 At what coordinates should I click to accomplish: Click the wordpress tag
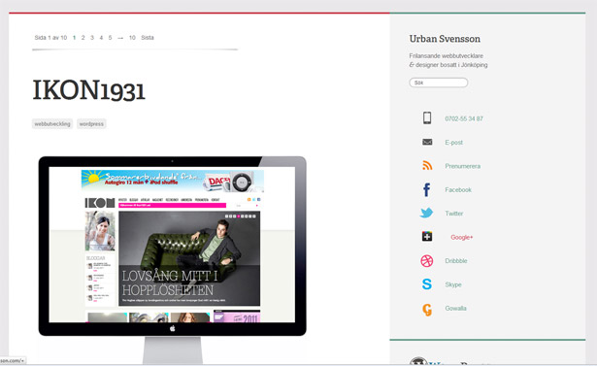(91, 123)
